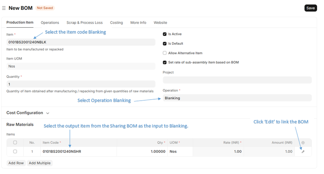Toggle the Is Active checkbox

tap(165, 34)
